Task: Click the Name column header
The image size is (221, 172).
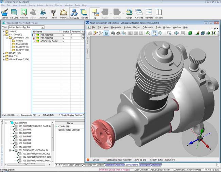Action: [x=70, y=123]
